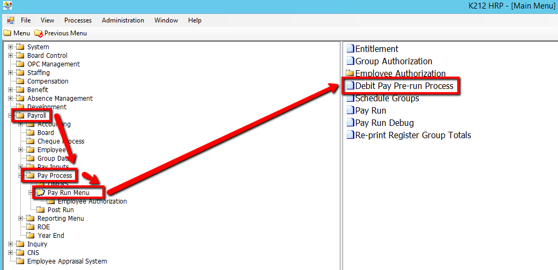This screenshot has width=558, height=270.
Task: Click the Menu toolbar folder button
Action: (x=8, y=33)
